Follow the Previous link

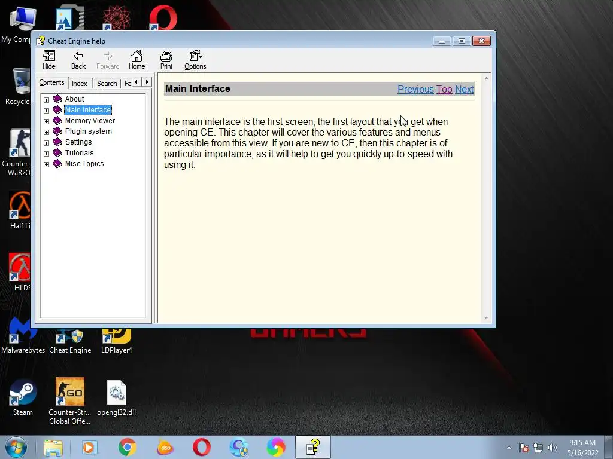(415, 90)
